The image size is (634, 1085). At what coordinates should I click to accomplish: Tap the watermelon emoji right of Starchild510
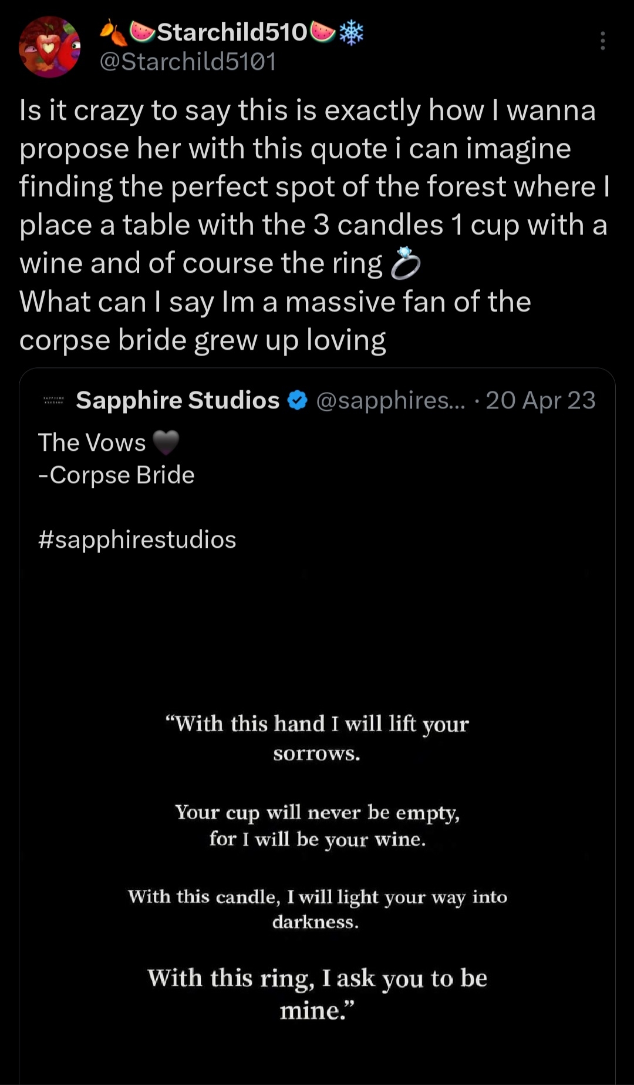[323, 32]
